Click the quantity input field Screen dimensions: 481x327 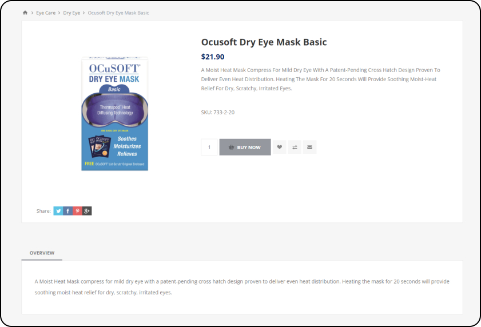(x=209, y=147)
